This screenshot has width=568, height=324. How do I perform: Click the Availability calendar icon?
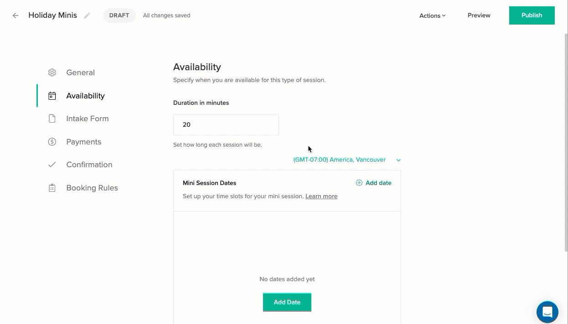pos(52,96)
